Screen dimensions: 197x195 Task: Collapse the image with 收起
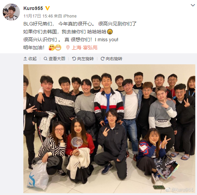pyautogui.click(x=30, y=59)
